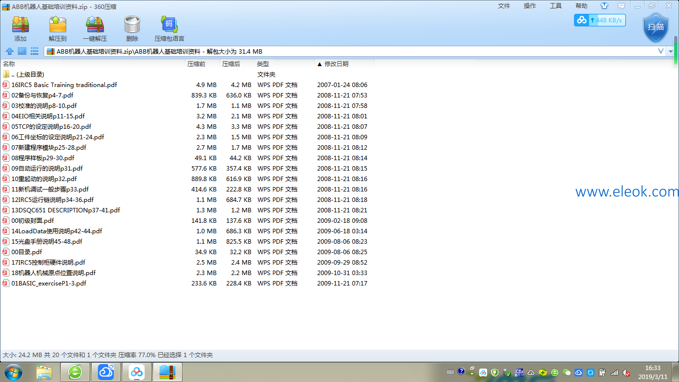The image size is (679, 382).
Task: Open the 工具 menu
Action: [x=556, y=6]
